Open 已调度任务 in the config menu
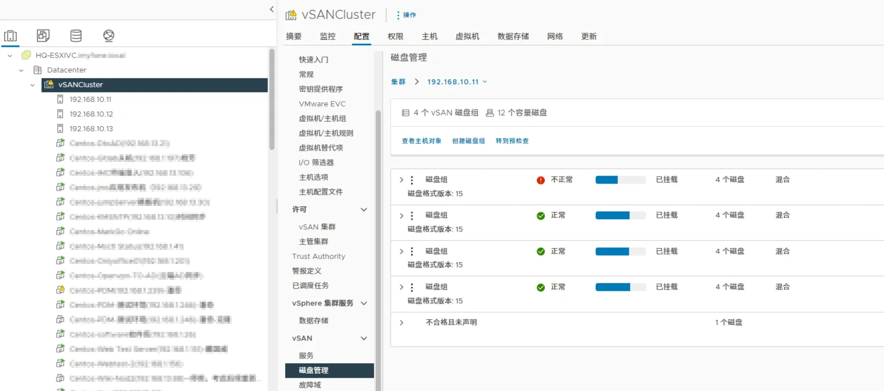The width and height of the screenshot is (884, 391). pos(310,286)
